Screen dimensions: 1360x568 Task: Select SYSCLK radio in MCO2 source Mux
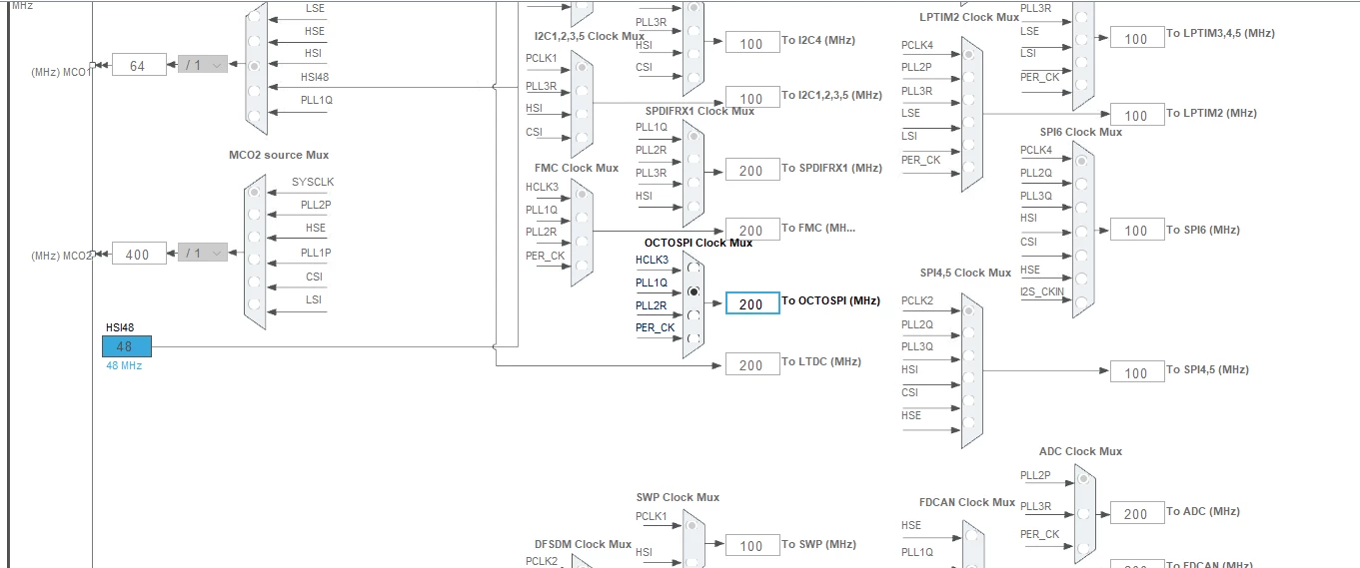255,191
